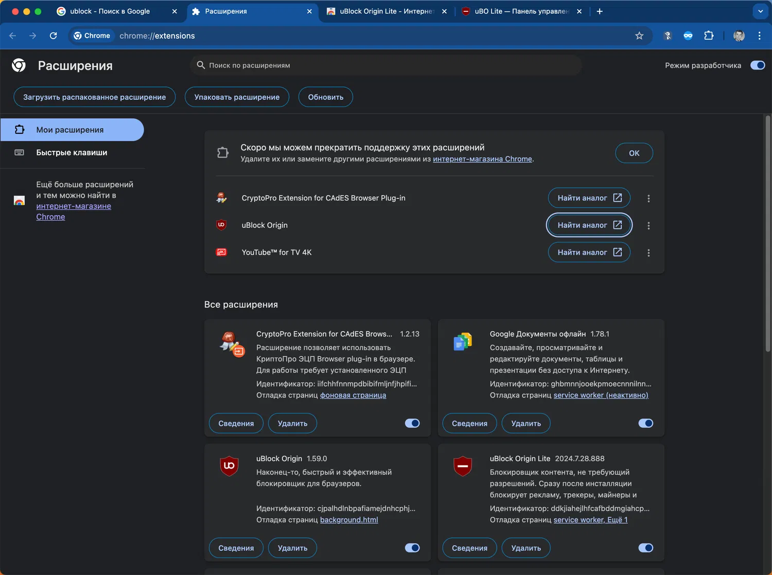Open uBlock Origin 'background.html' link
Screen dimensions: 772x575
(x=349, y=520)
